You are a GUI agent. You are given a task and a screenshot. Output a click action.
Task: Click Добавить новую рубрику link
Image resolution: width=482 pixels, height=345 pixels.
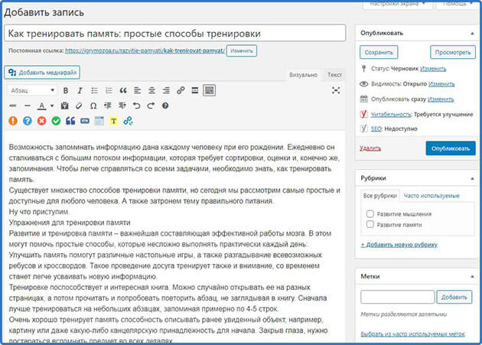[x=399, y=245]
